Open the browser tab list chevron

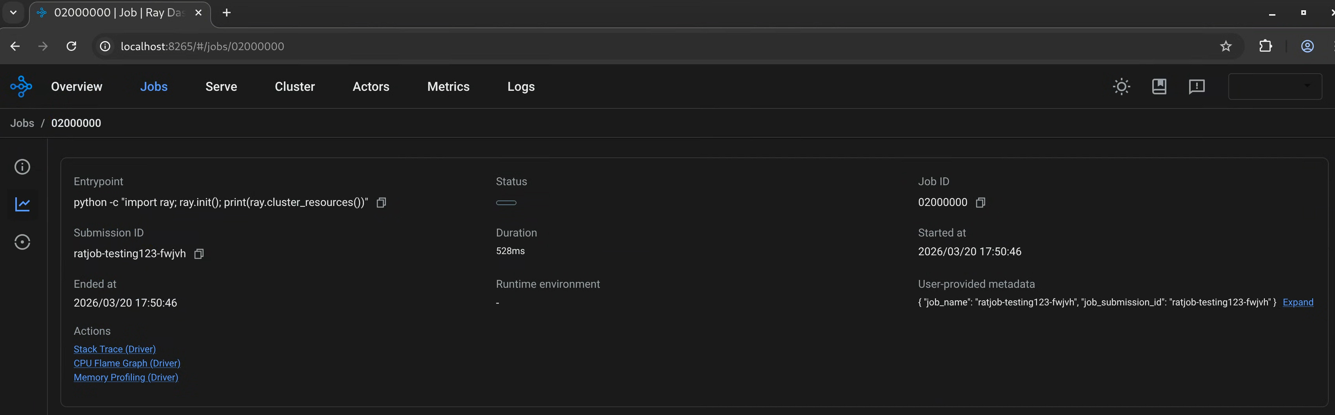tap(13, 13)
